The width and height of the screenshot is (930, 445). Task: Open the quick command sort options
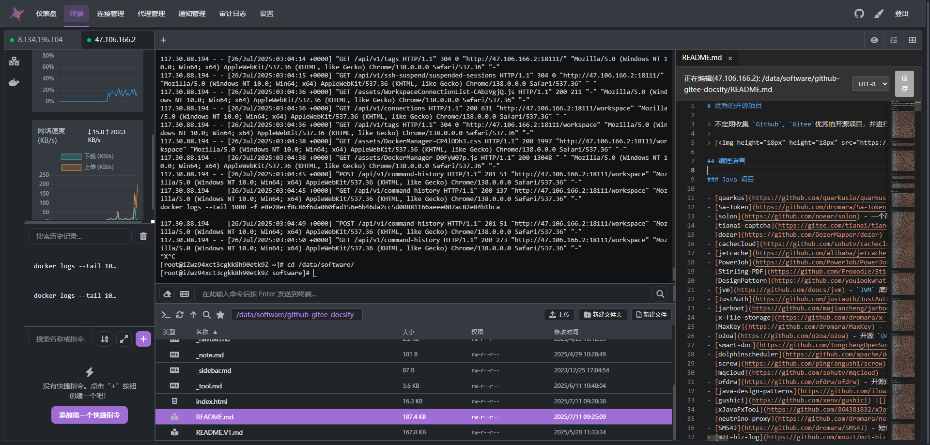[105, 339]
